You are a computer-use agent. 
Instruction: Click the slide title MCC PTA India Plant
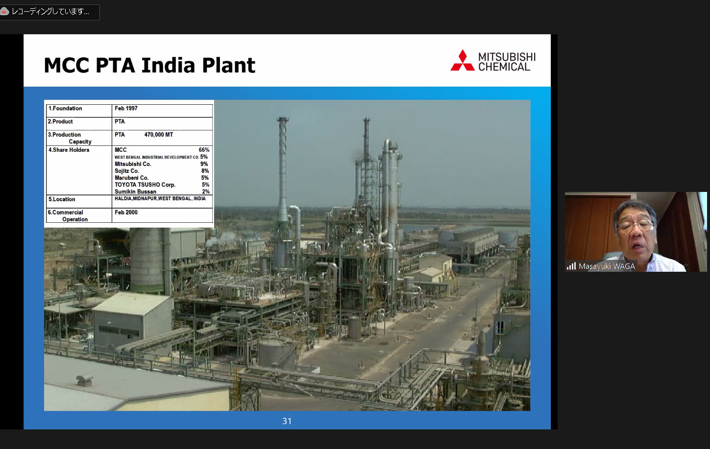(149, 65)
